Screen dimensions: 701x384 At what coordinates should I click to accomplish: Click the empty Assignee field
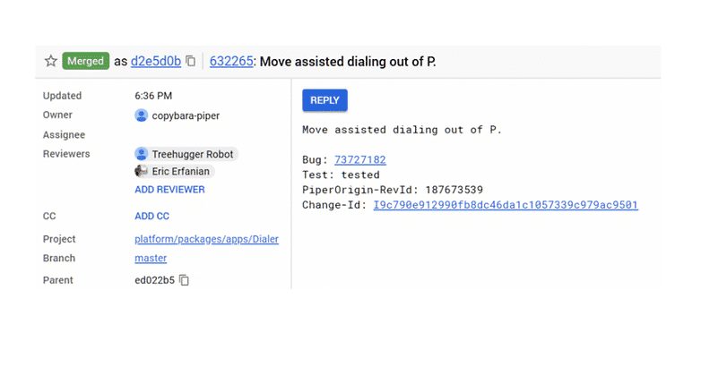click(205, 134)
